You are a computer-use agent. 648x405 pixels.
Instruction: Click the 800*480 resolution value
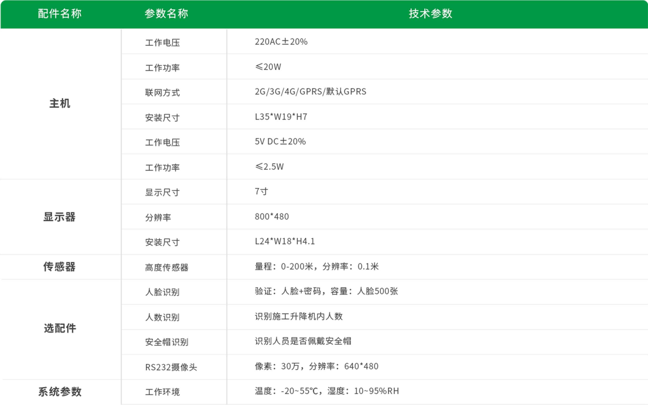(272, 216)
